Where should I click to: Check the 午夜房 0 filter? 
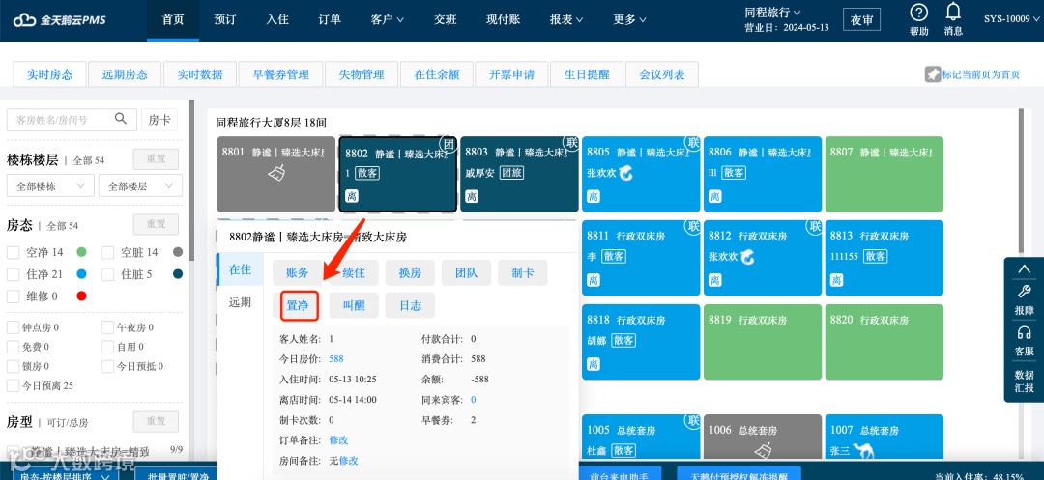(108, 327)
